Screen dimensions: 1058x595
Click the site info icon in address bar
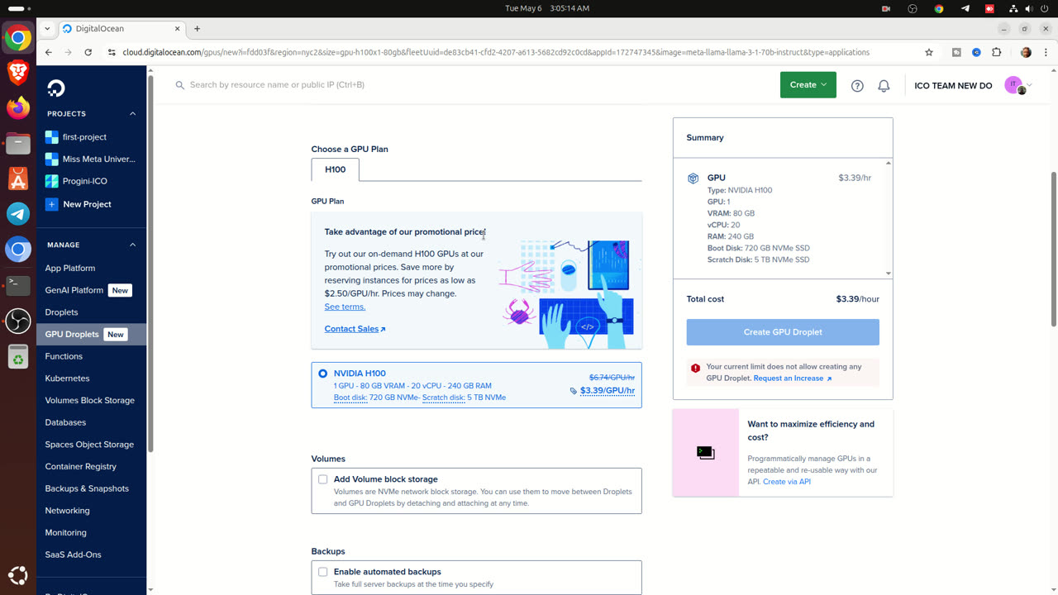click(x=112, y=52)
